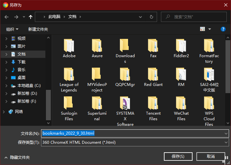
Task: Close the 另存为 dialog
Action: click(x=226, y=5)
